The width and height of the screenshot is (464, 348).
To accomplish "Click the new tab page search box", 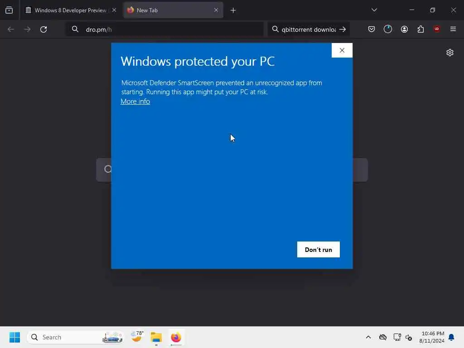I will point(232,170).
